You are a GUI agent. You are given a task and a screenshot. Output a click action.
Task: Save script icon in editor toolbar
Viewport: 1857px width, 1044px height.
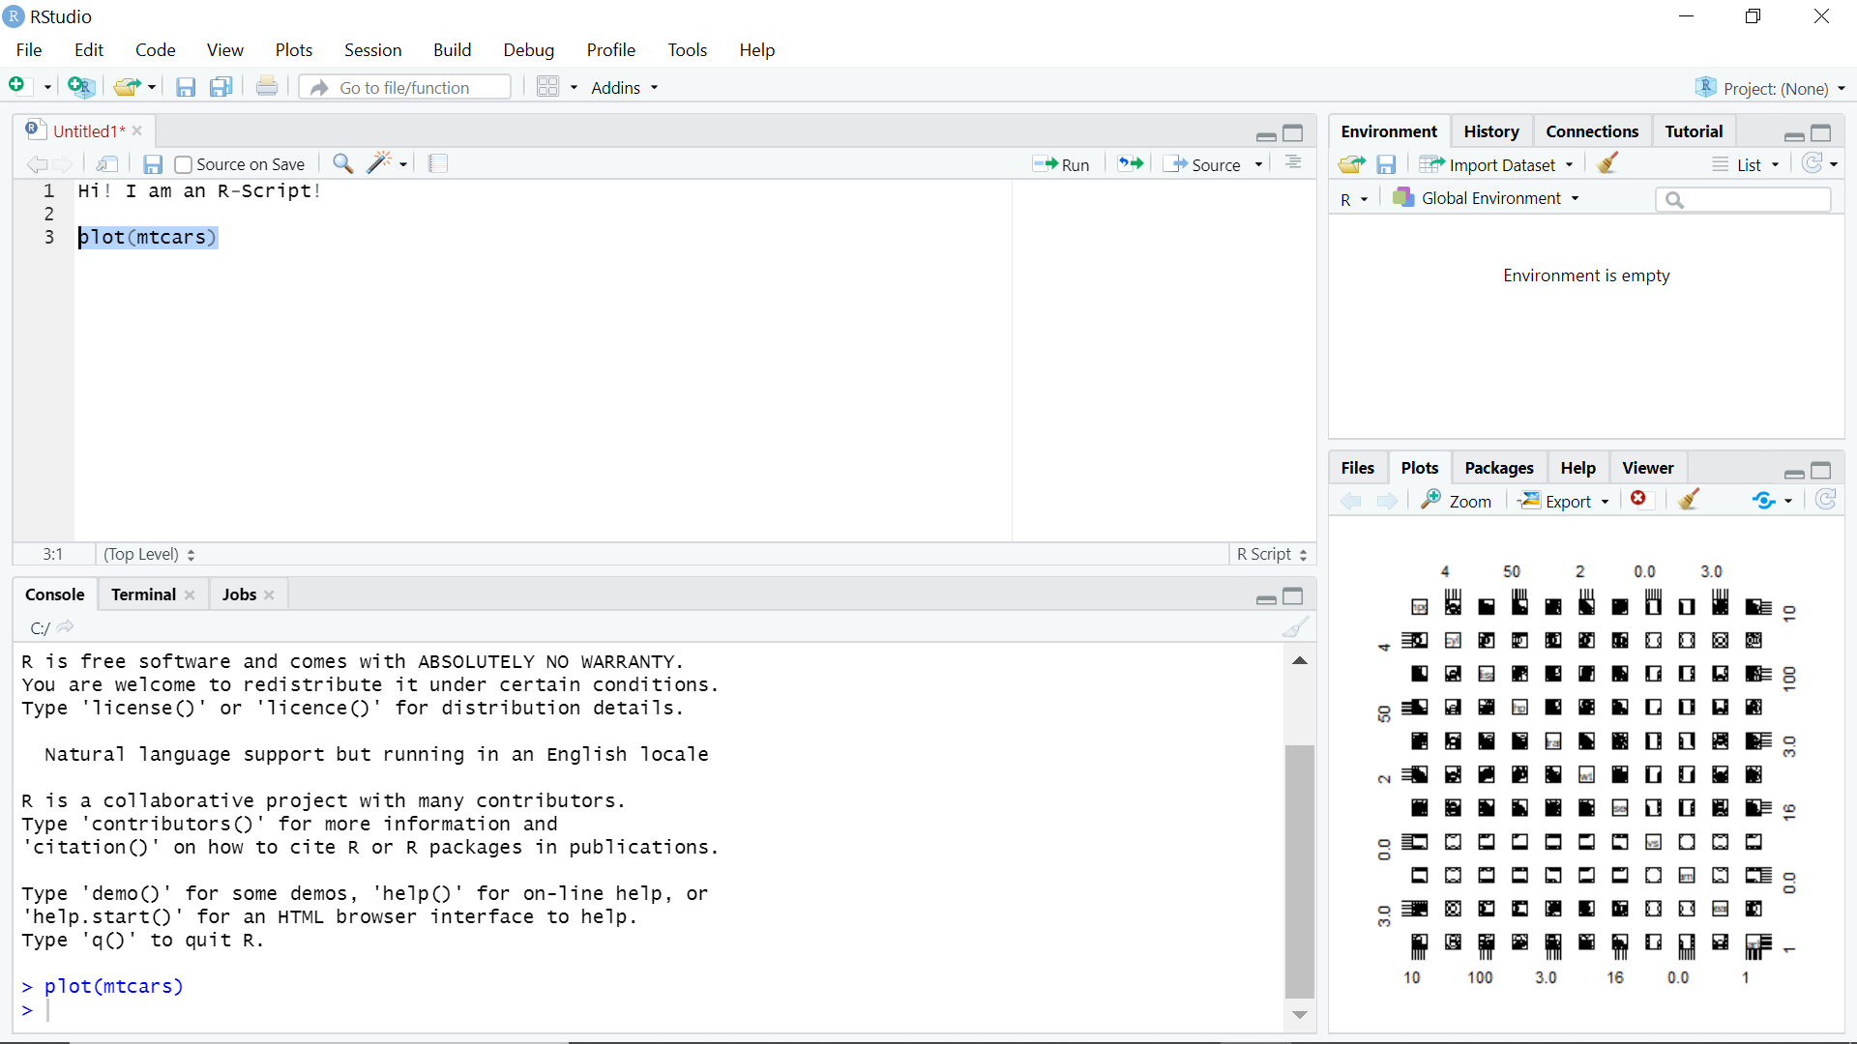153,164
